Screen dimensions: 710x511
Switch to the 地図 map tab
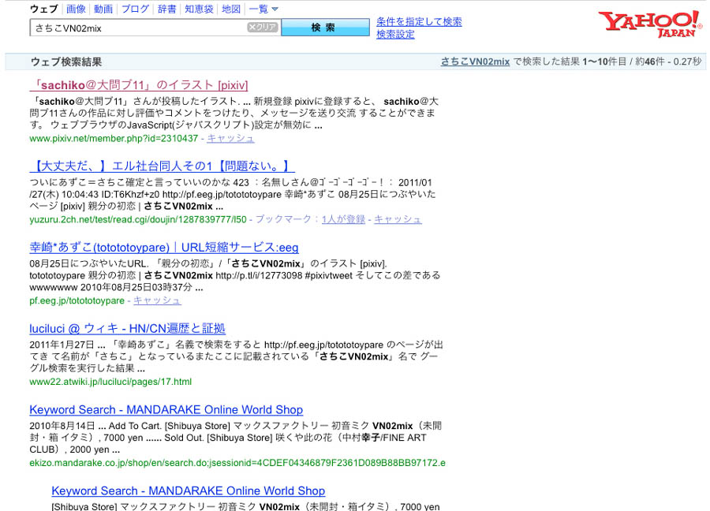[x=231, y=9]
